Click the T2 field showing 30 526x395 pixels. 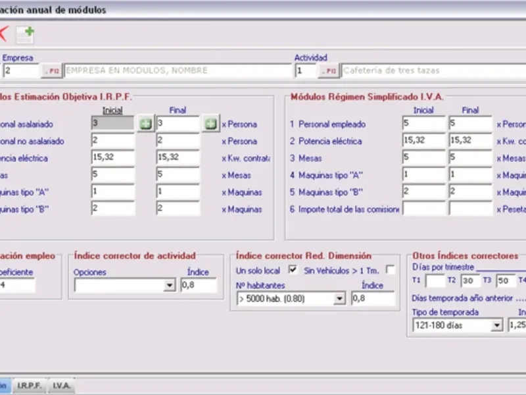pyautogui.click(x=470, y=280)
